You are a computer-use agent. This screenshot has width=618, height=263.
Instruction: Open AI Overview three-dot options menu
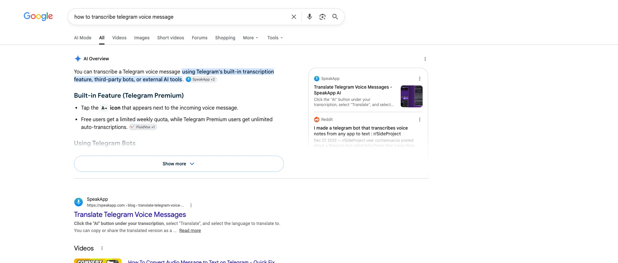pyautogui.click(x=425, y=59)
